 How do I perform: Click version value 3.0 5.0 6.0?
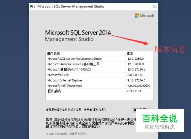[x=135, y=75]
